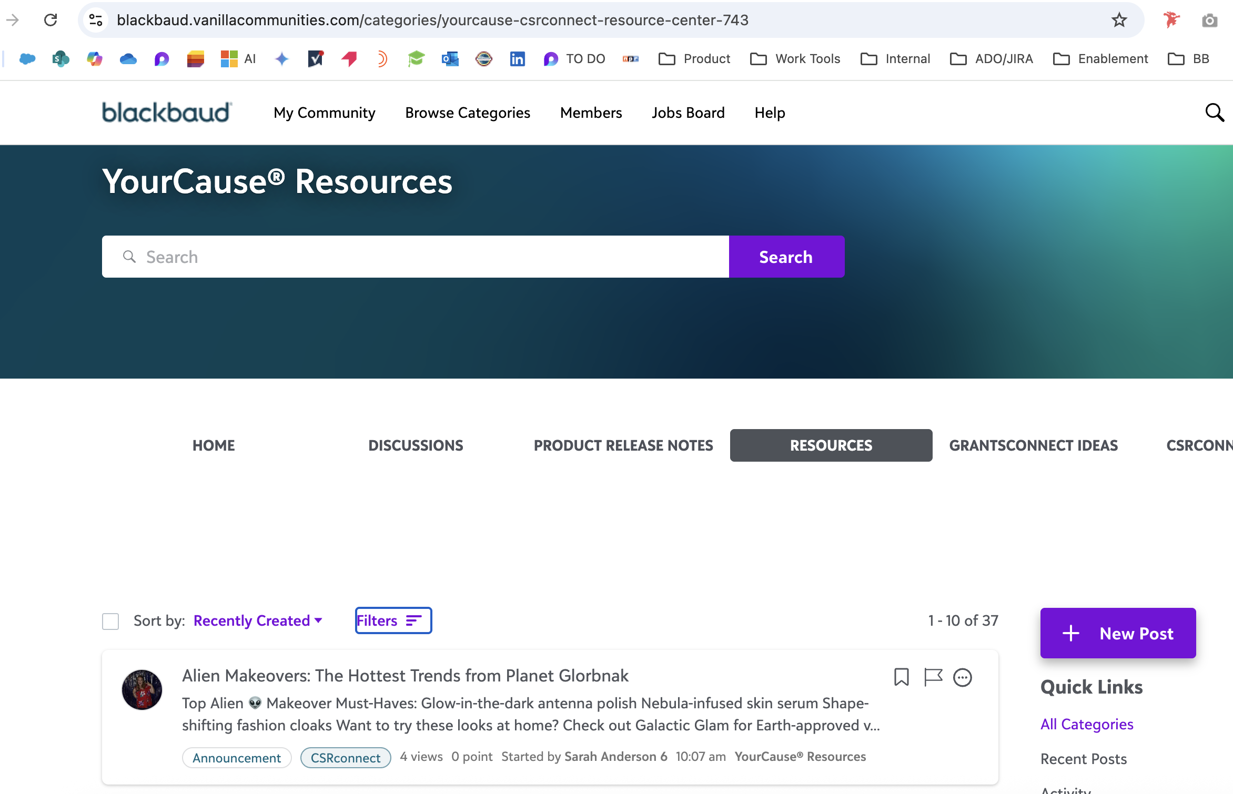Bookmark the Alien Makeovers post
Screen dimensions: 1233x794
click(902, 677)
